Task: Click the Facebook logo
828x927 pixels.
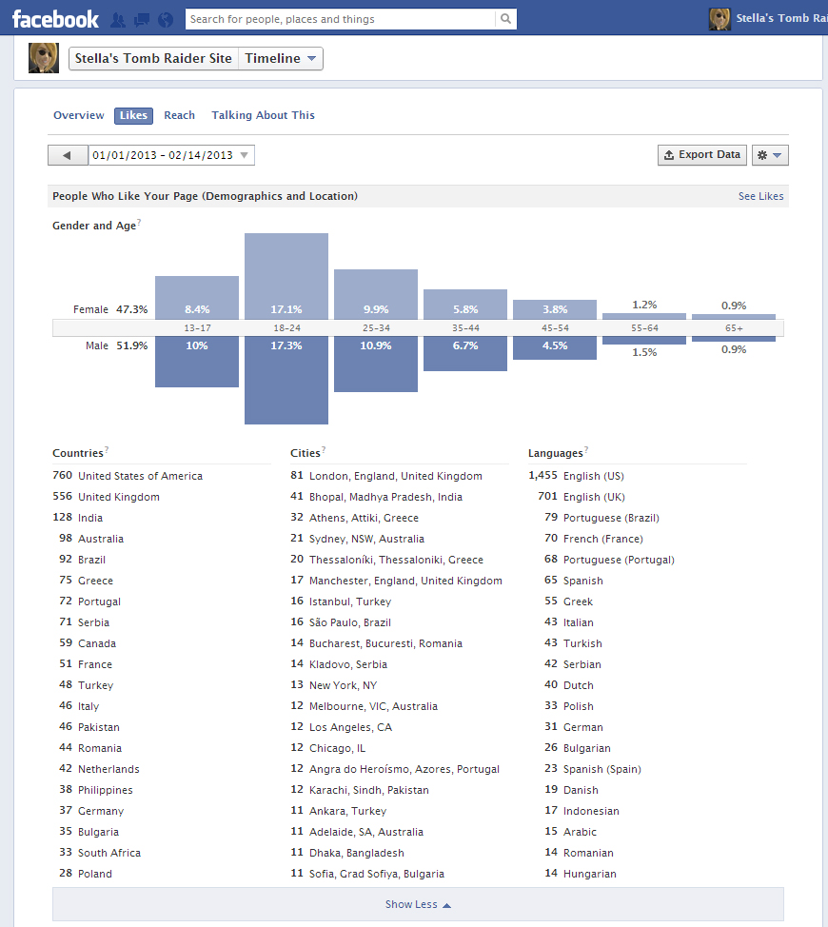Action: click(x=55, y=19)
